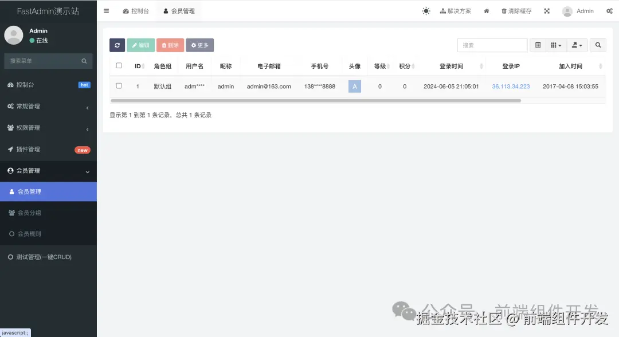Open the columns visibility dropdown
619x337 pixels.
(556, 45)
